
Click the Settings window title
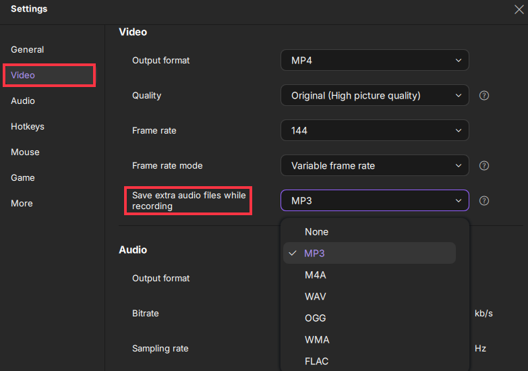29,9
